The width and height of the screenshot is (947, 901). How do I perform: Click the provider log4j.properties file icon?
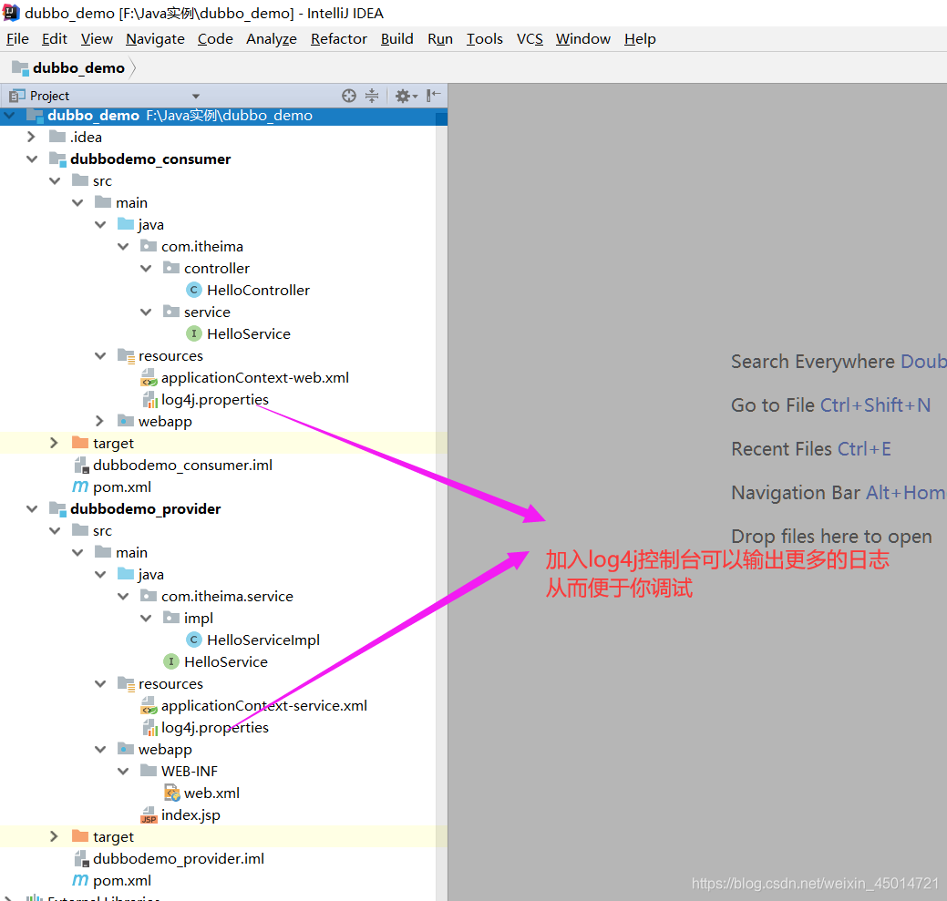(x=149, y=728)
